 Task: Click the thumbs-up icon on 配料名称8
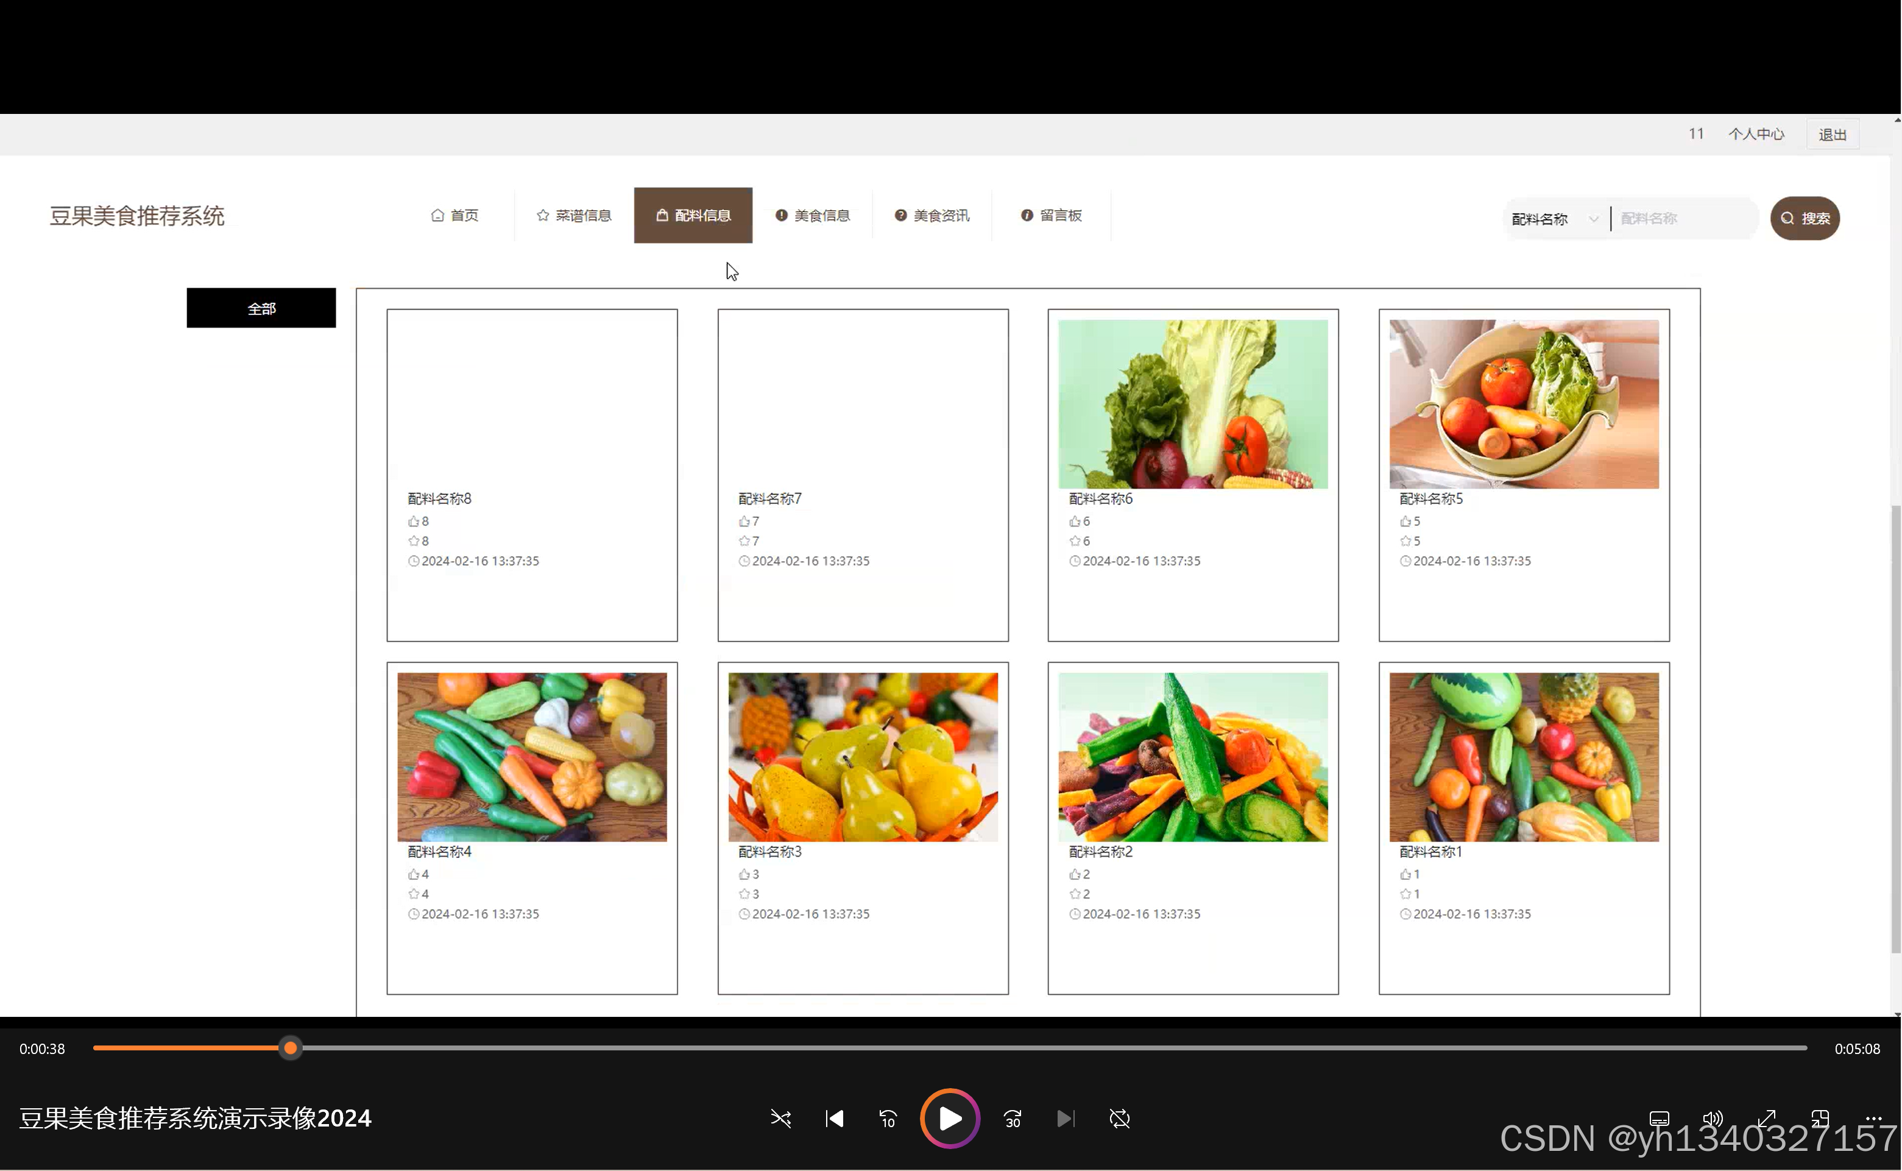414,521
